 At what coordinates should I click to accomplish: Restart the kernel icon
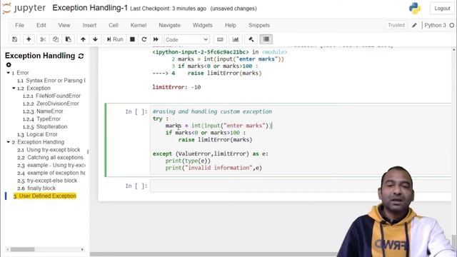[144, 39]
